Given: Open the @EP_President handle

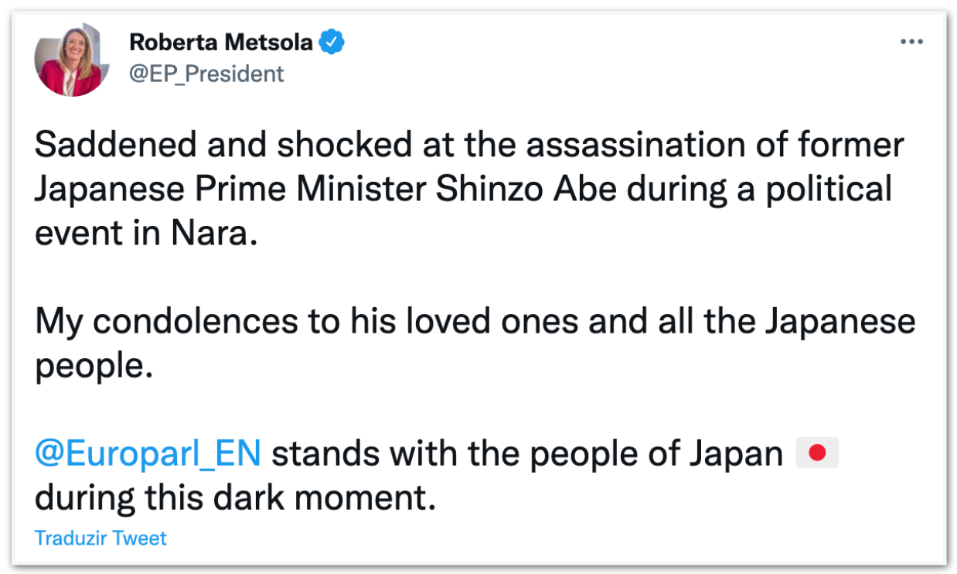Looking at the screenshot, I should (x=206, y=73).
